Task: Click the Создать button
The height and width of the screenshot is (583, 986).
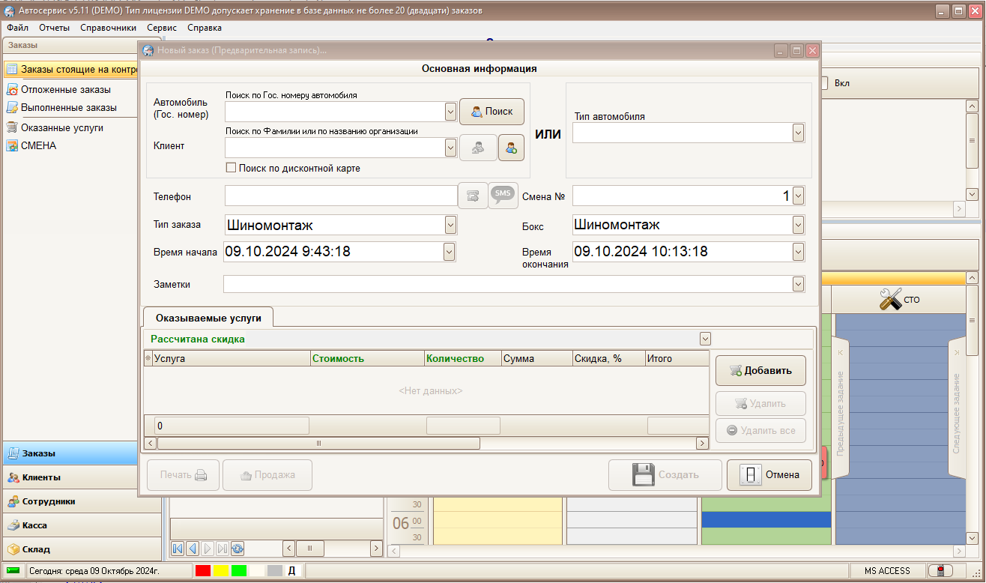Action: [x=666, y=475]
